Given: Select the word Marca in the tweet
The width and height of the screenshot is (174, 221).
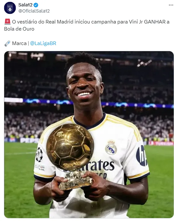Looking at the screenshot, I should [19, 43].
